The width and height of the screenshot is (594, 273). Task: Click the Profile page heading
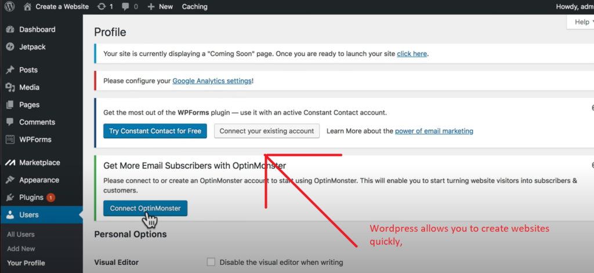pos(110,32)
